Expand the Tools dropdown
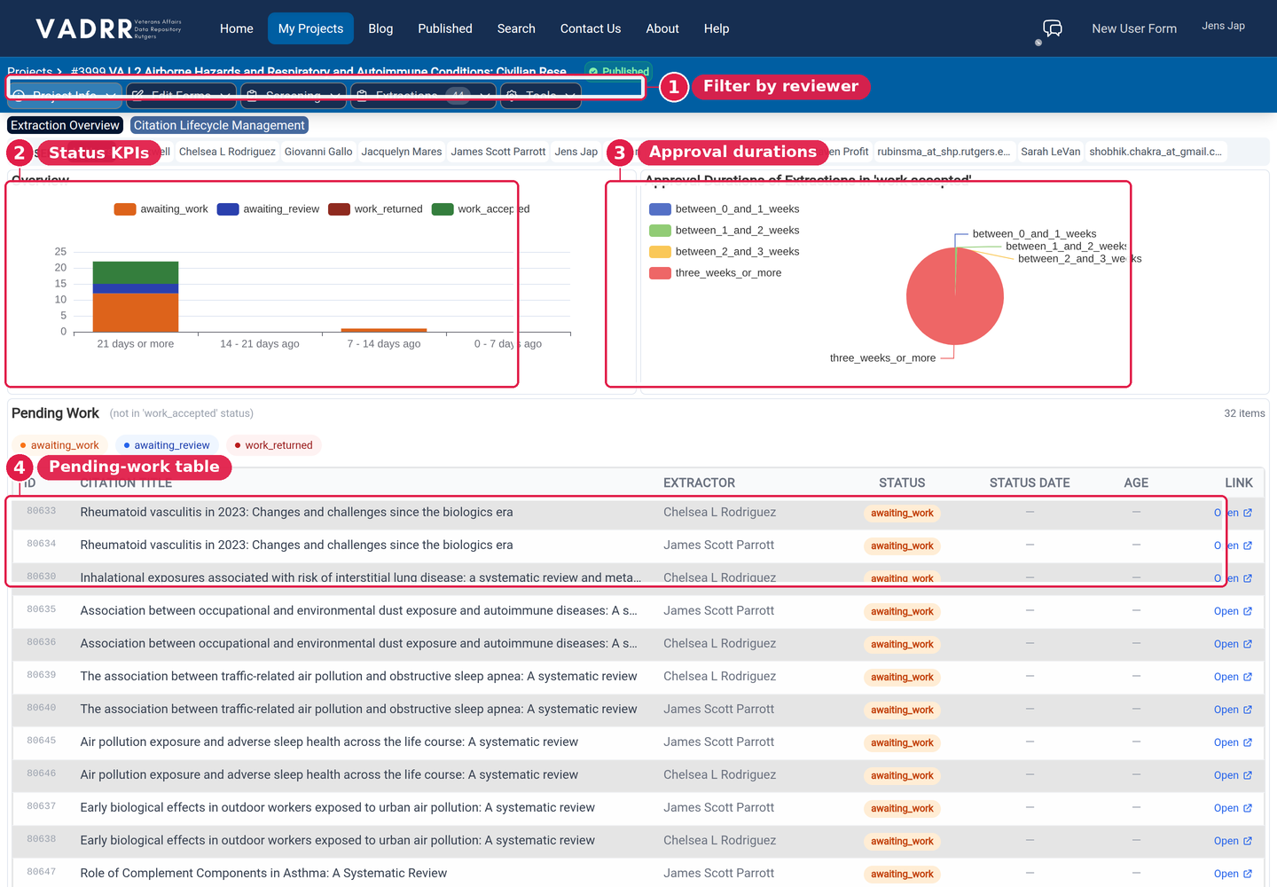The height and width of the screenshot is (887, 1277). pos(541,95)
